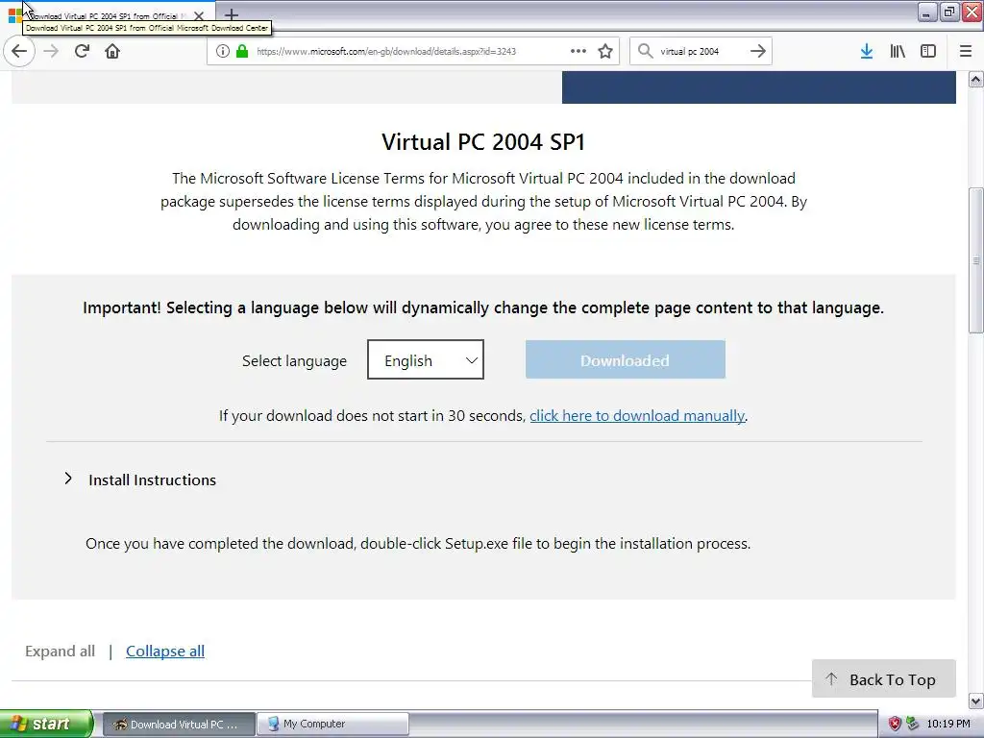Open the Select language dropdown
This screenshot has height=738, width=984.
[426, 359]
